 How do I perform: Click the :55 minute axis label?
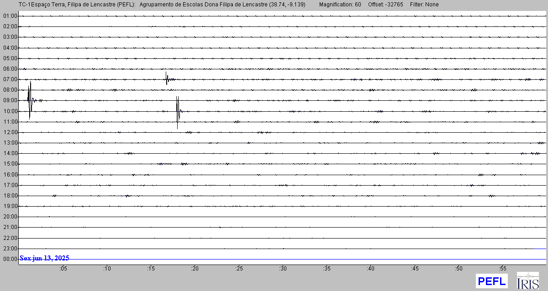coord(502,269)
